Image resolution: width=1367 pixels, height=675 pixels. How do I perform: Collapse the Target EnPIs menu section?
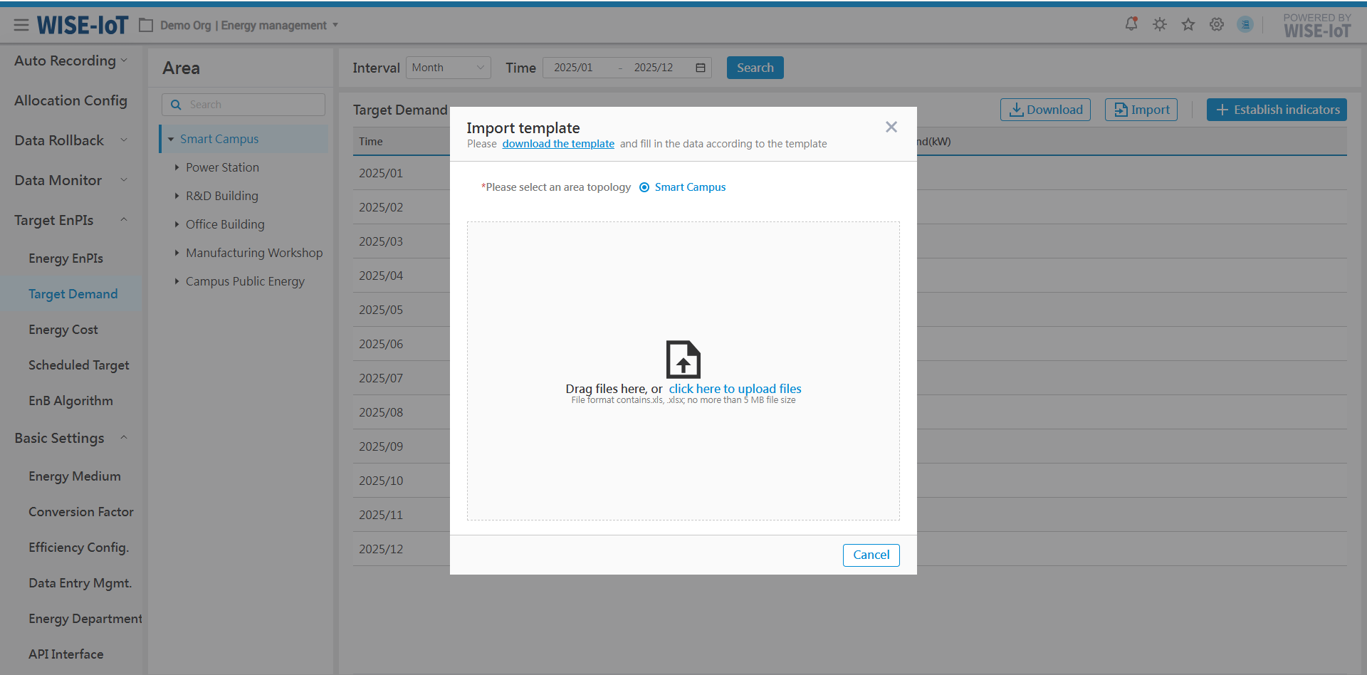[x=124, y=220]
